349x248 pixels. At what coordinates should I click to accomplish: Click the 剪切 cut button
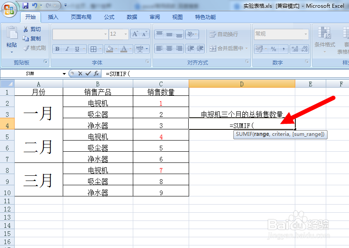pos(32,29)
